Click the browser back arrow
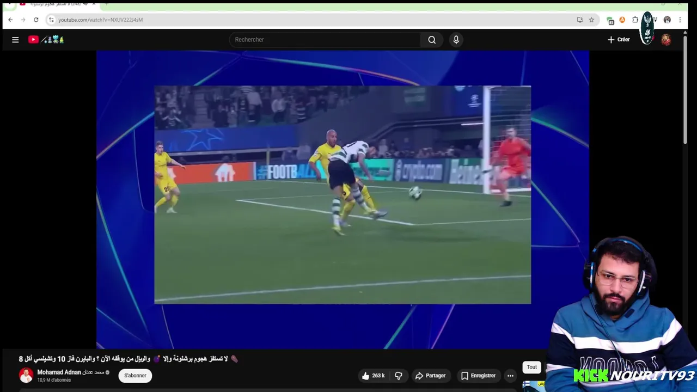This screenshot has height=392, width=697. (x=10, y=20)
